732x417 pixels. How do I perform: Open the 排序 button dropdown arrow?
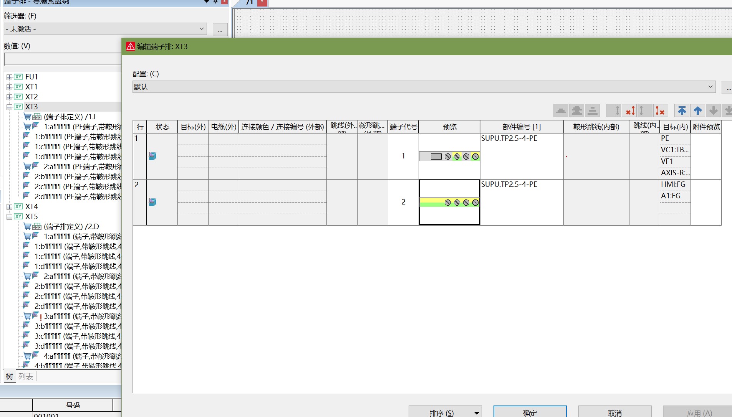[x=476, y=413]
